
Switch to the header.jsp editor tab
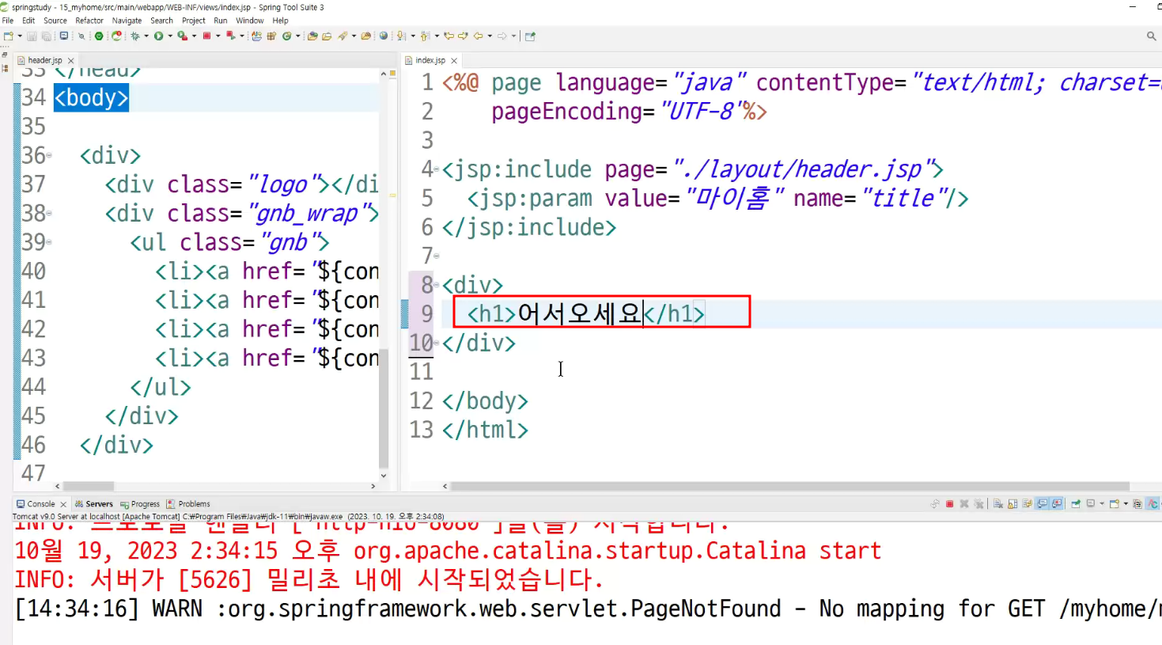click(x=44, y=60)
